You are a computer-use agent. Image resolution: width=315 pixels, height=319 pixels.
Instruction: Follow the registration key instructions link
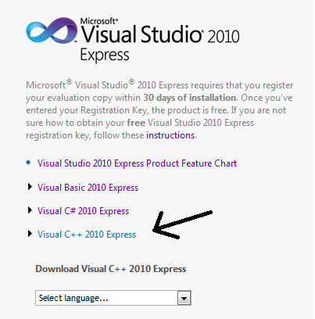[170, 135]
